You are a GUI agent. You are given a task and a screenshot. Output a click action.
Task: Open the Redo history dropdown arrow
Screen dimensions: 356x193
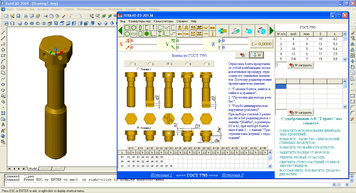(x=85, y=16)
